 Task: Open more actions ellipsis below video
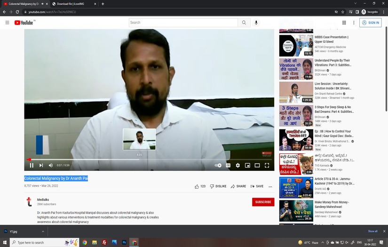(270, 187)
